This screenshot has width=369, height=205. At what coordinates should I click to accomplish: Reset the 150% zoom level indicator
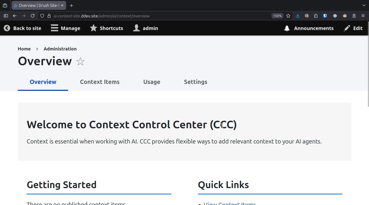click(x=277, y=16)
